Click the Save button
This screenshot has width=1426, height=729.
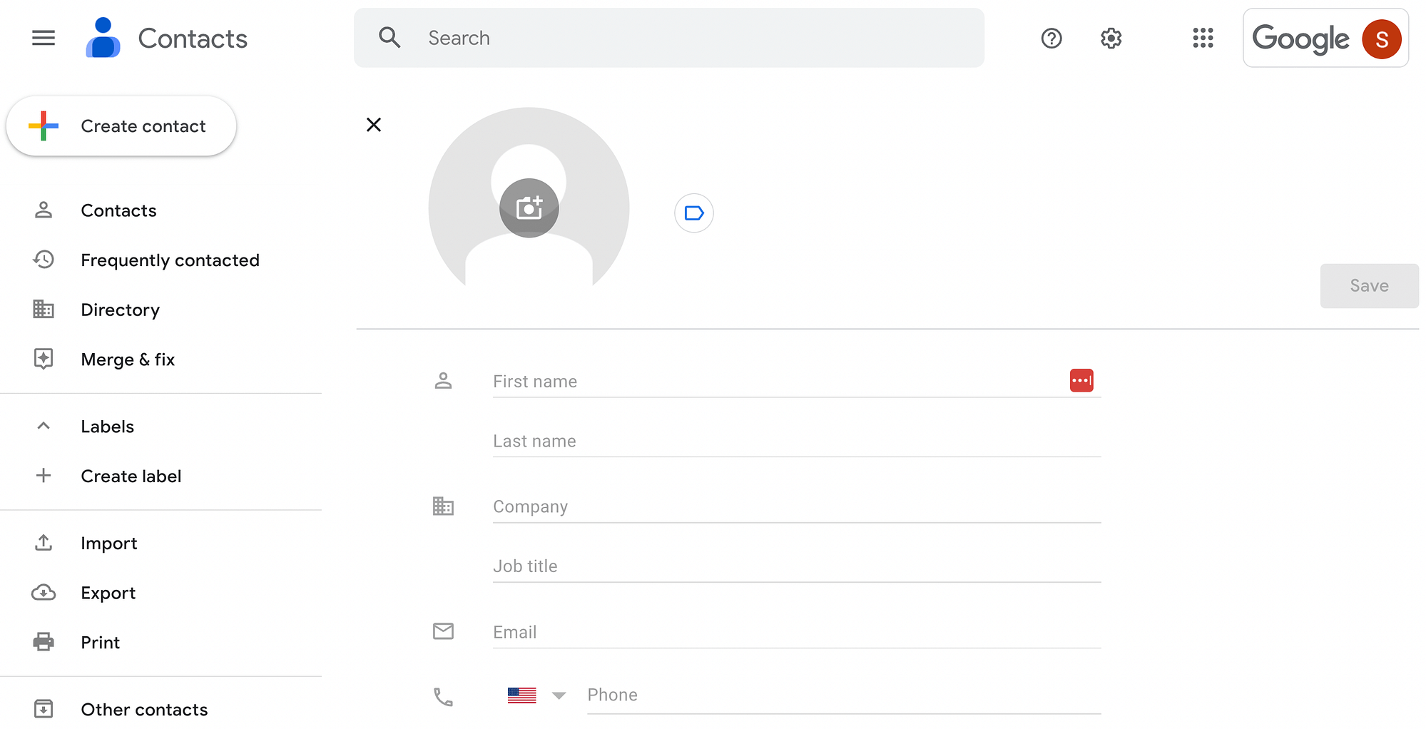[x=1368, y=285]
